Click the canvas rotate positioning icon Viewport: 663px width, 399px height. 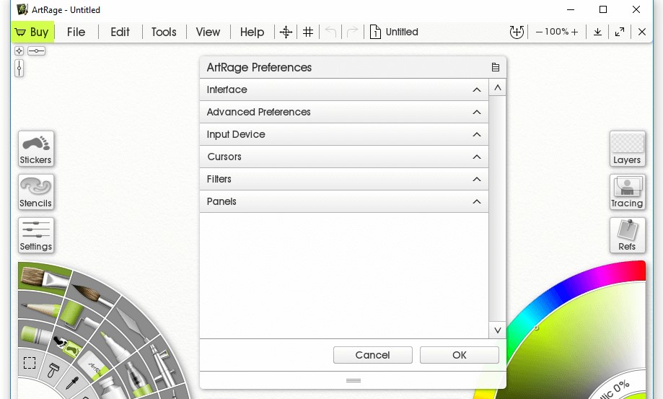[x=517, y=32]
